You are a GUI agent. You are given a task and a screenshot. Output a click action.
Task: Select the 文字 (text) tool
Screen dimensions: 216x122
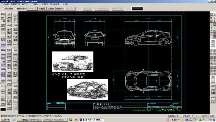point(15,25)
